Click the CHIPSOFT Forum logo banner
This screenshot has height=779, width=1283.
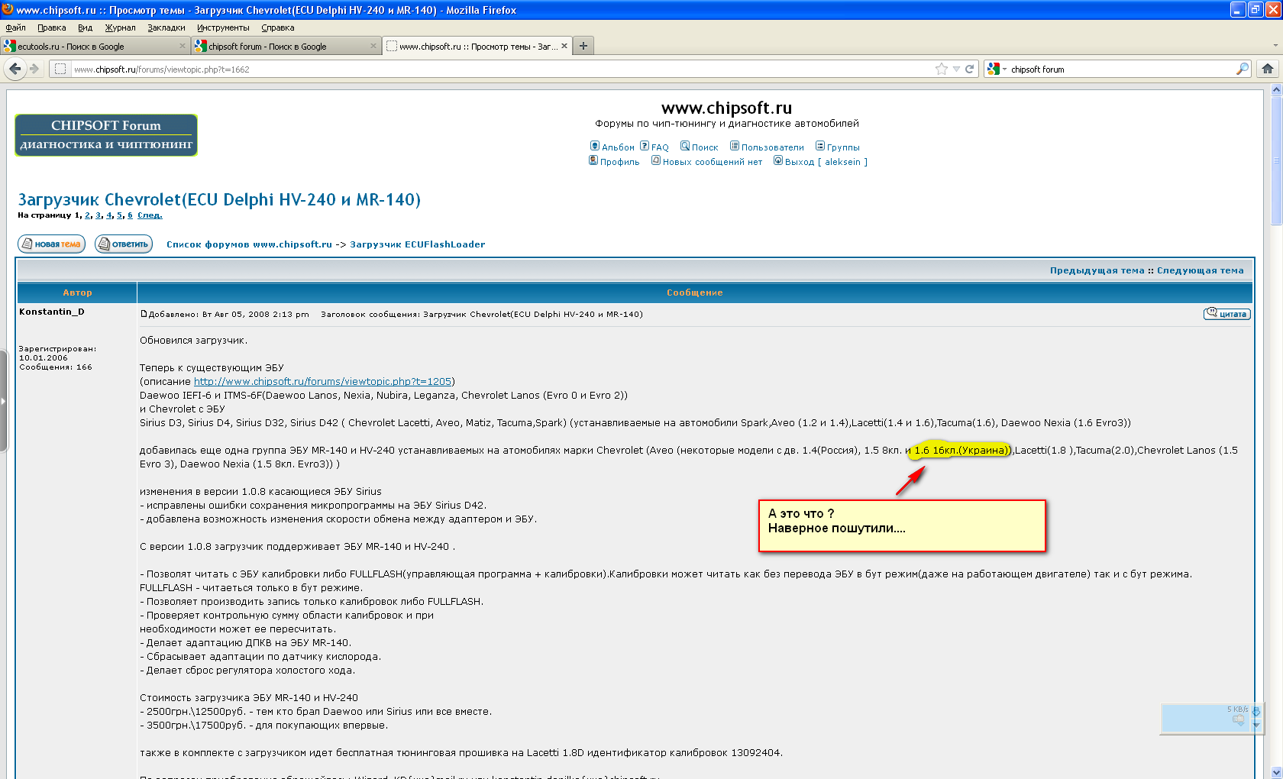tap(106, 135)
